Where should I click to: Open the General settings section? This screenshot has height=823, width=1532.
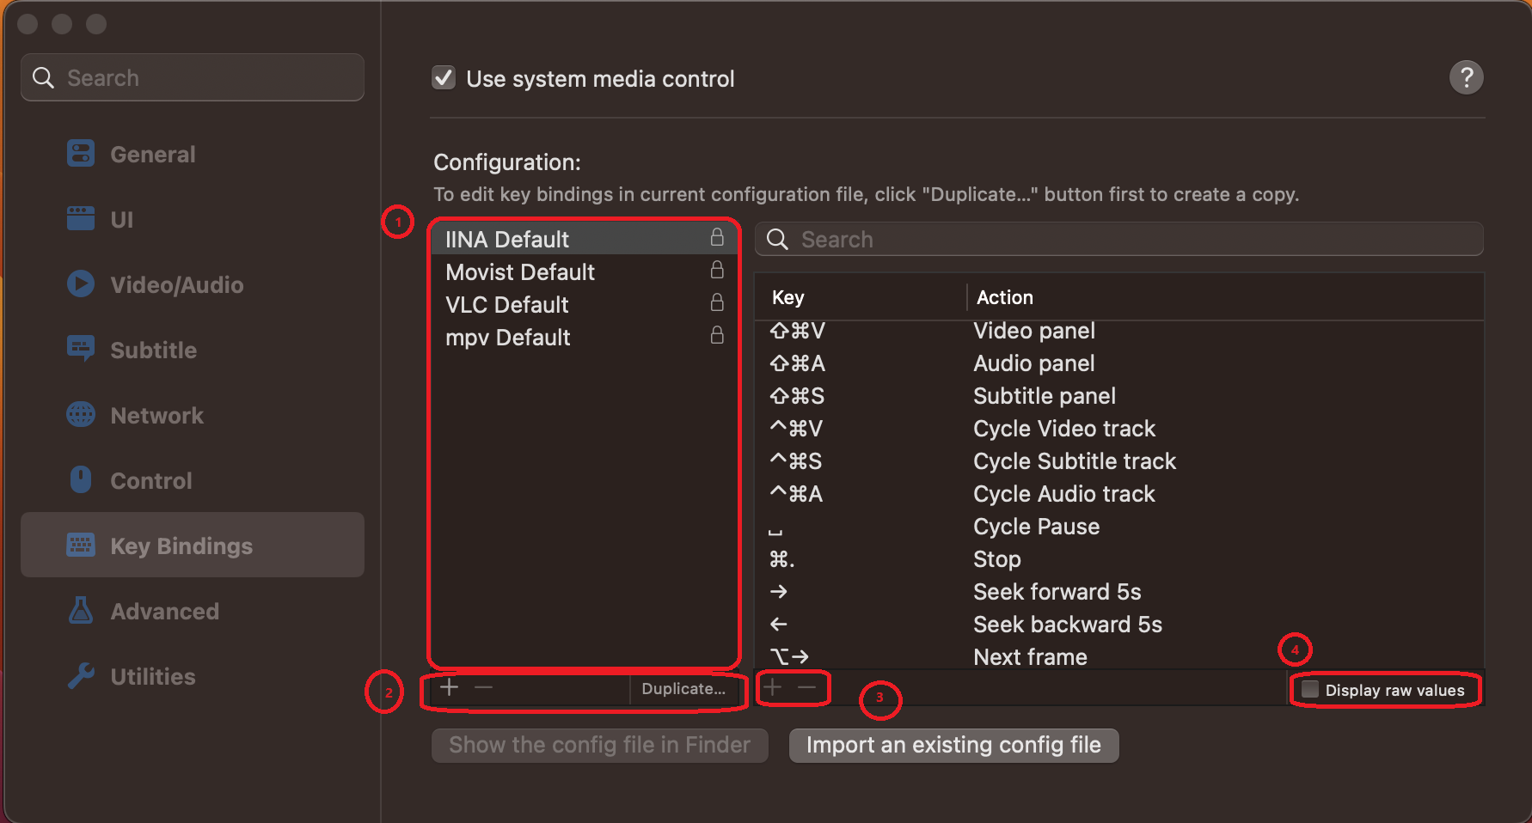click(152, 154)
